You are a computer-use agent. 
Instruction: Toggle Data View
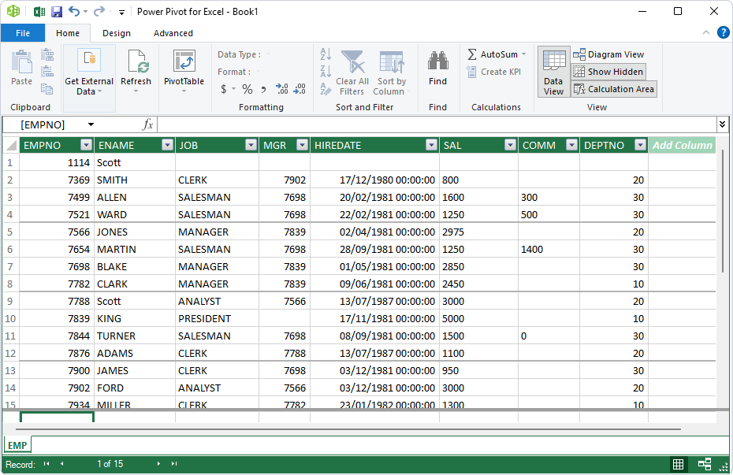(x=553, y=72)
